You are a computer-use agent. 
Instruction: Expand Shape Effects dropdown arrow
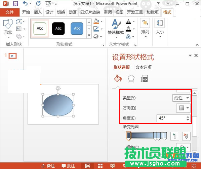click(101, 37)
